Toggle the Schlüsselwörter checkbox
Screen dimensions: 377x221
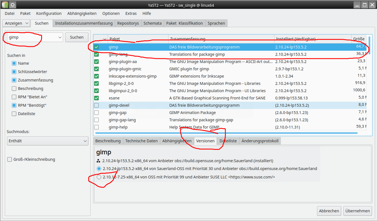click(14, 72)
